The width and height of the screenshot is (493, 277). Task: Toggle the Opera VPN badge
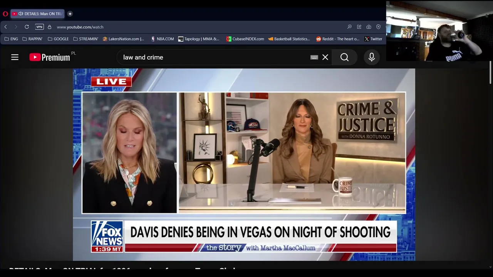[39, 27]
